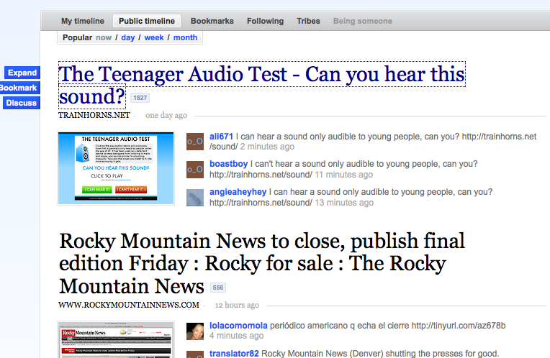This screenshot has height=358, width=550.
Task: Click the TRAINHORNS.NET source label
Action: tap(94, 115)
